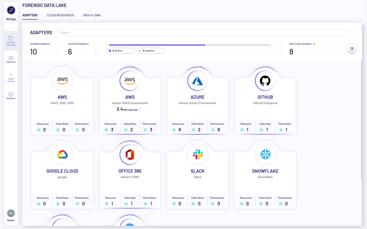Select the AWS_2ND_ORG adapter logo
The image size is (367, 229).
pos(62,81)
